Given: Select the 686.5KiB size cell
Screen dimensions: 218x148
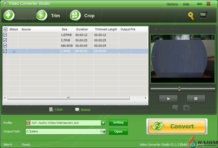Looking at the screenshot, I should 67,46.
